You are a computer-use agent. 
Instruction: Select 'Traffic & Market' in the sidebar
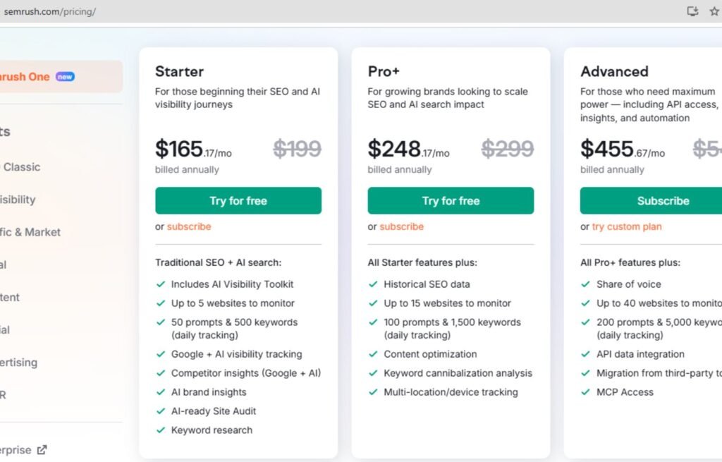click(31, 231)
